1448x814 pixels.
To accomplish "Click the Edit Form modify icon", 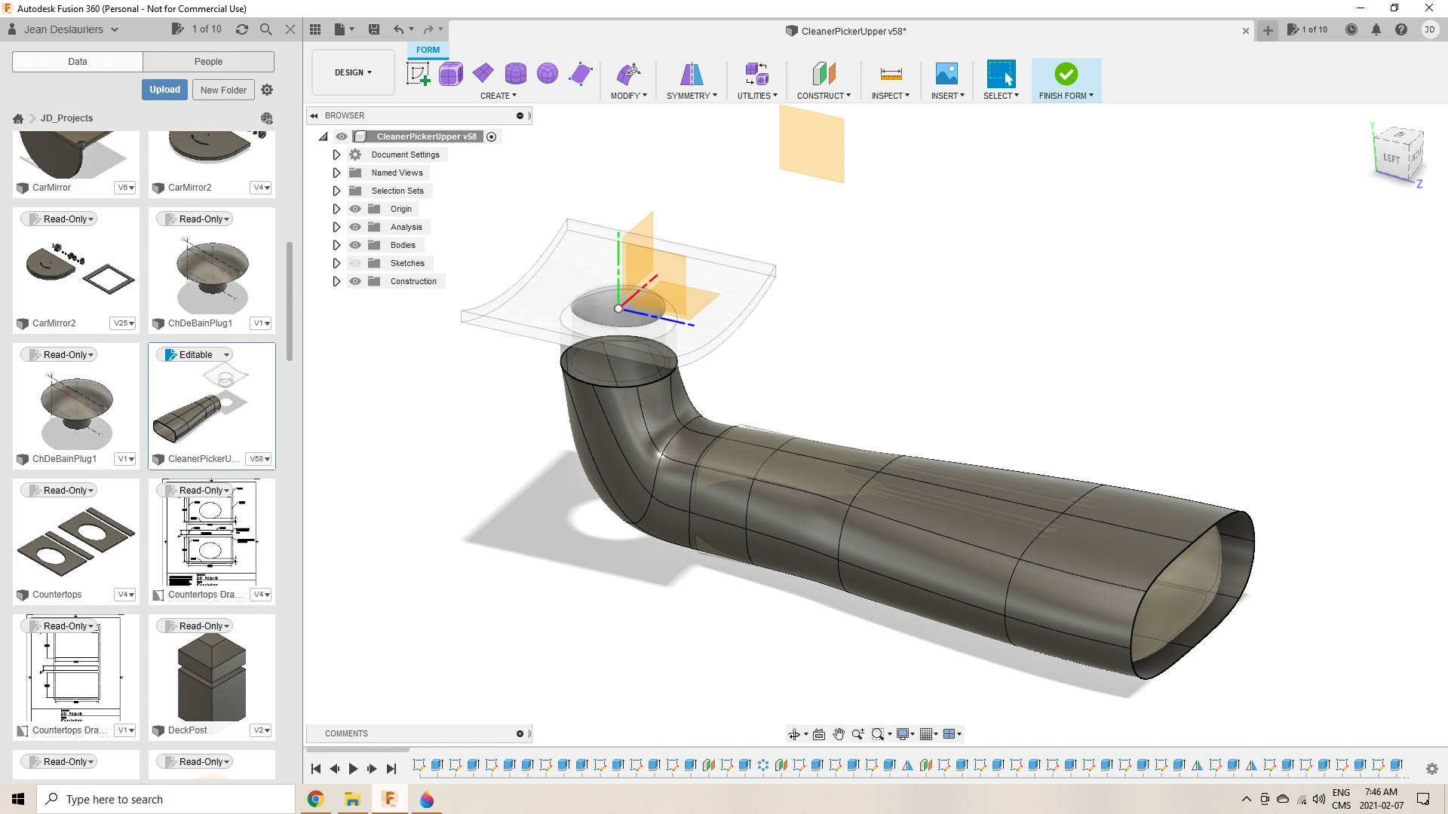I will [x=628, y=74].
